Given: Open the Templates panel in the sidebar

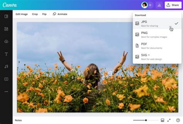Looking at the screenshot, I should click(x=6, y=16).
